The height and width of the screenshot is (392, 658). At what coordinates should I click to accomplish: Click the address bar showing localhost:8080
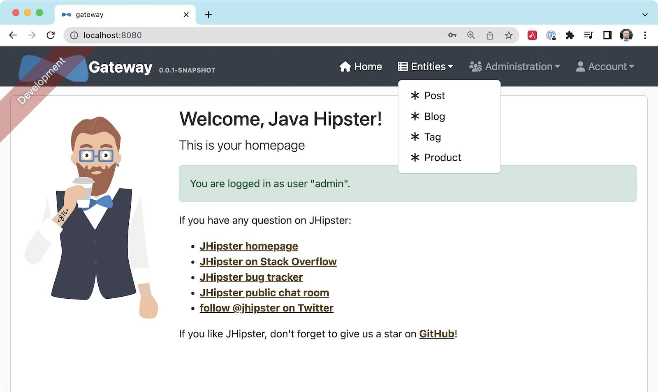coord(247,35)
